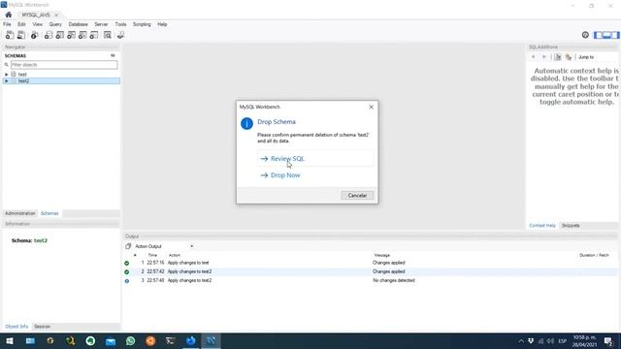621x349 pixels.
Task: Open the inspector for selected object
Action: point(35,35)
